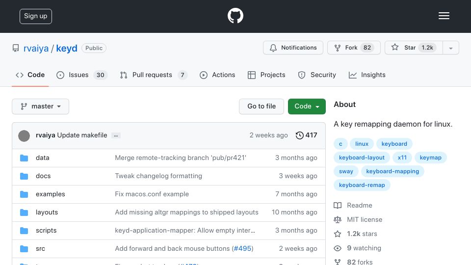
Task: Open the layouts folder
Action: click(x=47, y=212)
